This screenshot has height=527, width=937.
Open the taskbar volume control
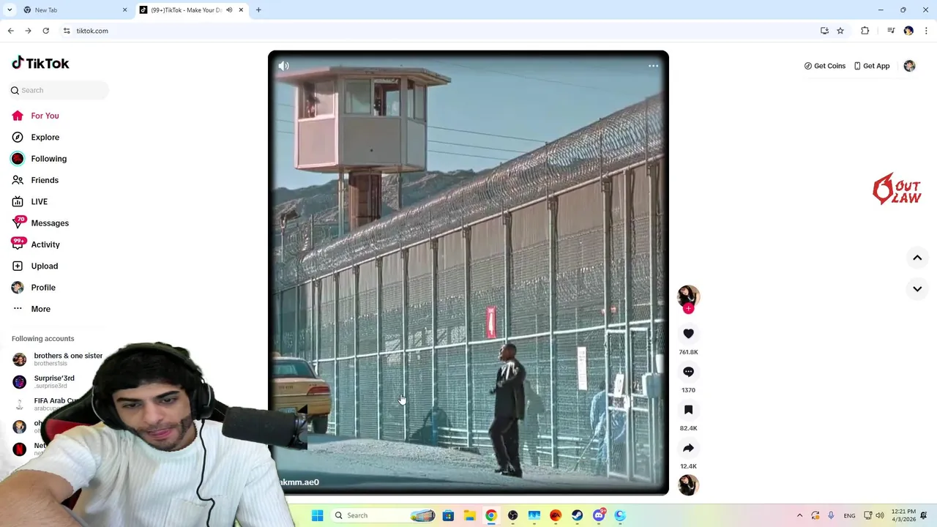pyautogui.click(x=880, y=515)
